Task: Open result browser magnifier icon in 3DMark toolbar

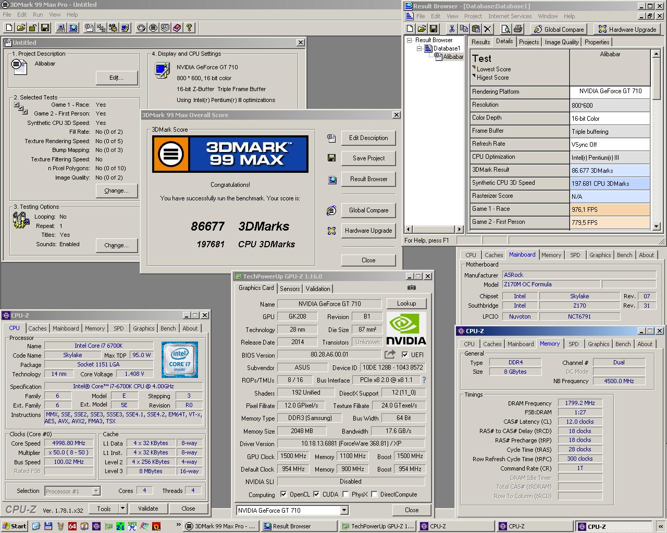Action: tap(73, 28)
